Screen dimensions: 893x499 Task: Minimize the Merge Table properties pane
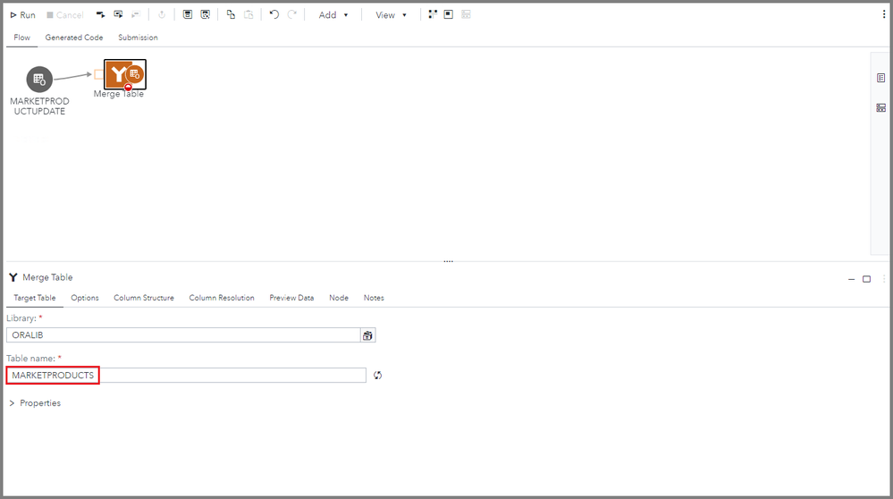(x=851, y=279)
